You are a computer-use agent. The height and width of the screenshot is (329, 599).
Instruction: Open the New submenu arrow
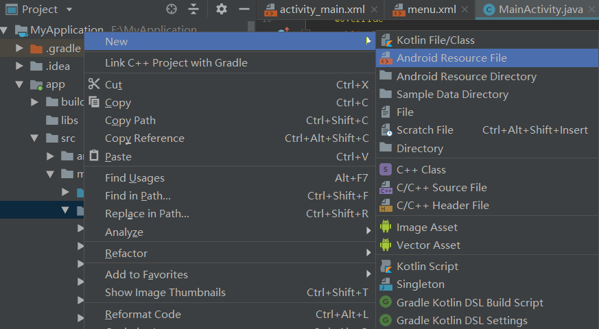point(368,40)
